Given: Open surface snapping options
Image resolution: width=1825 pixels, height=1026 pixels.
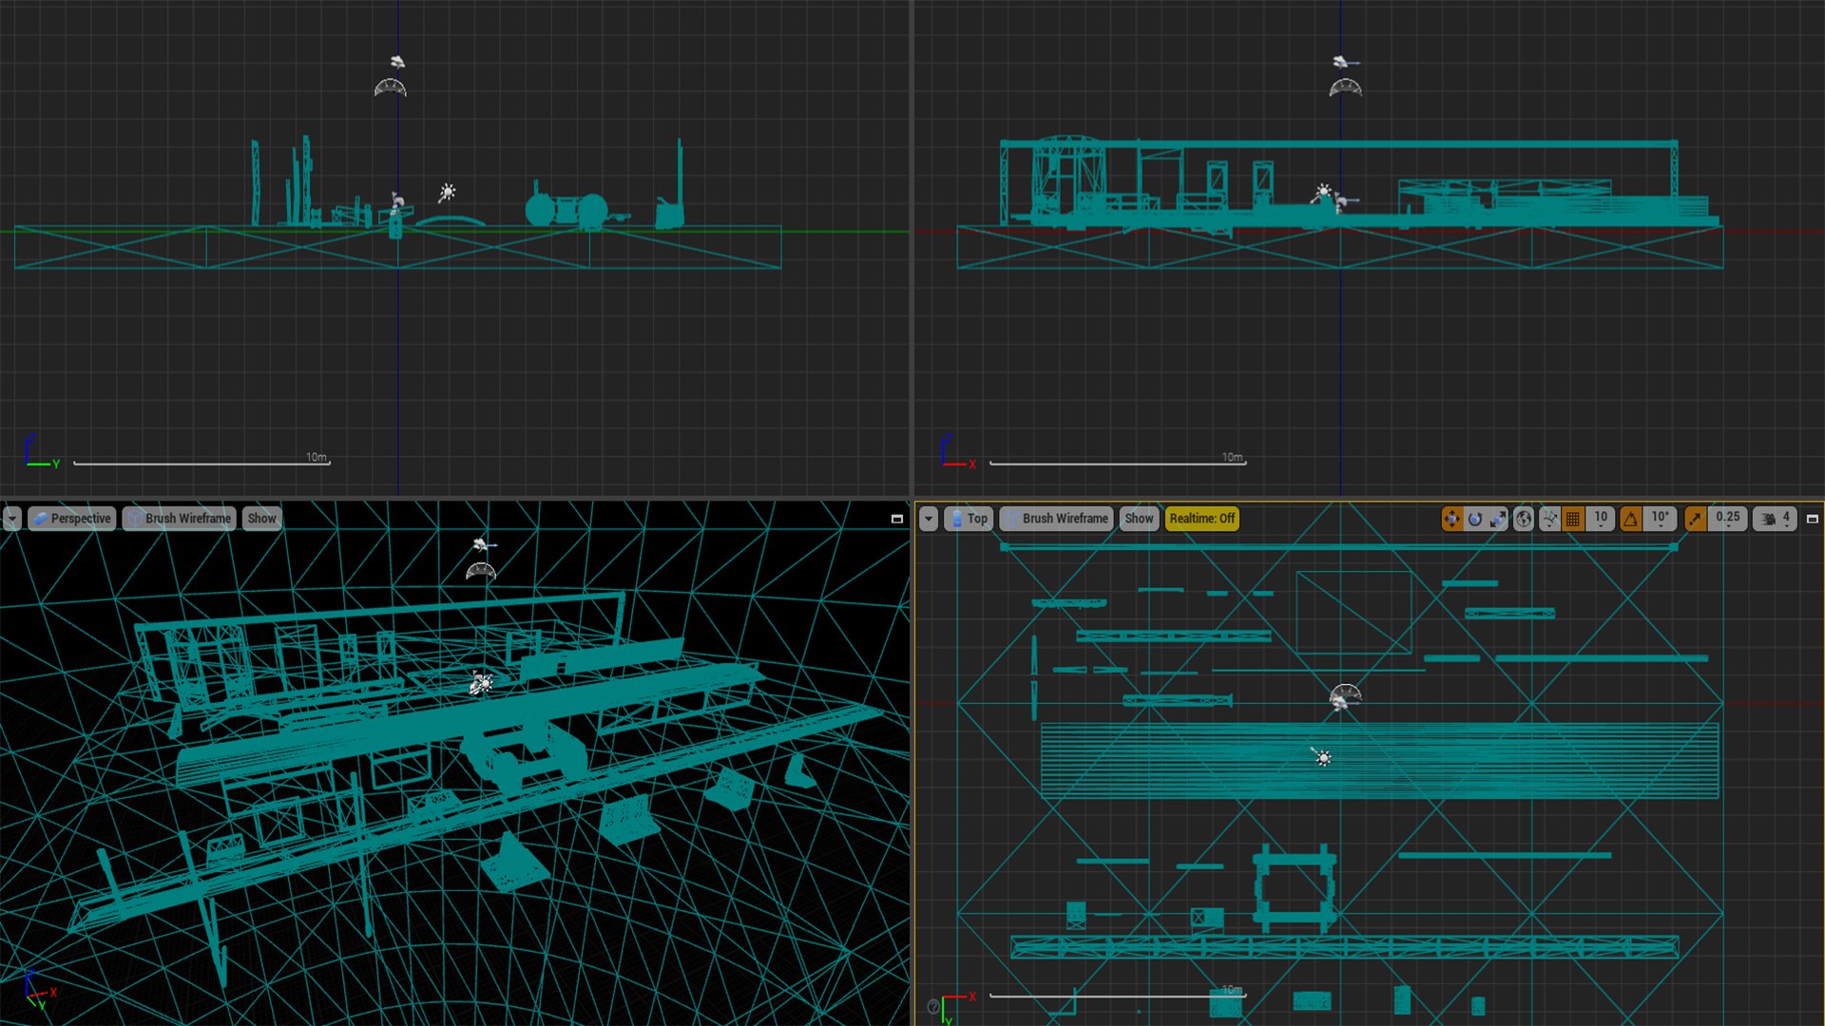Looking at the screenshot, I should tap(1550, 519).
